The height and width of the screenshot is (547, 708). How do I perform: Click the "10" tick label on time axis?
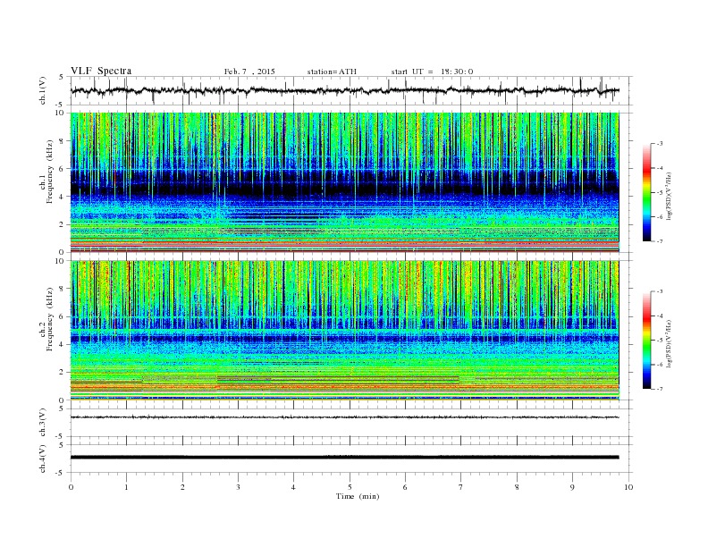pos(628,487)
